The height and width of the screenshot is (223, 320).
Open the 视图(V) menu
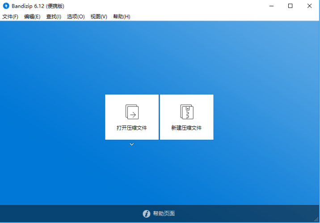click(x=99, y=17)
